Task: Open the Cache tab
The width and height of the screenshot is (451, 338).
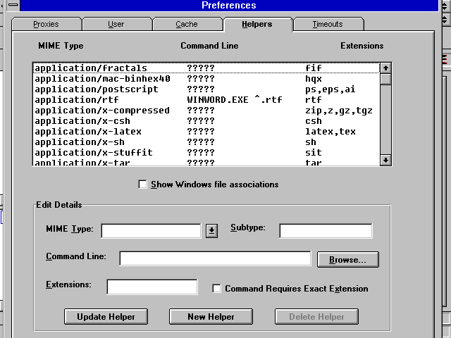Action: pyautogui.click(x=187, y=25)
